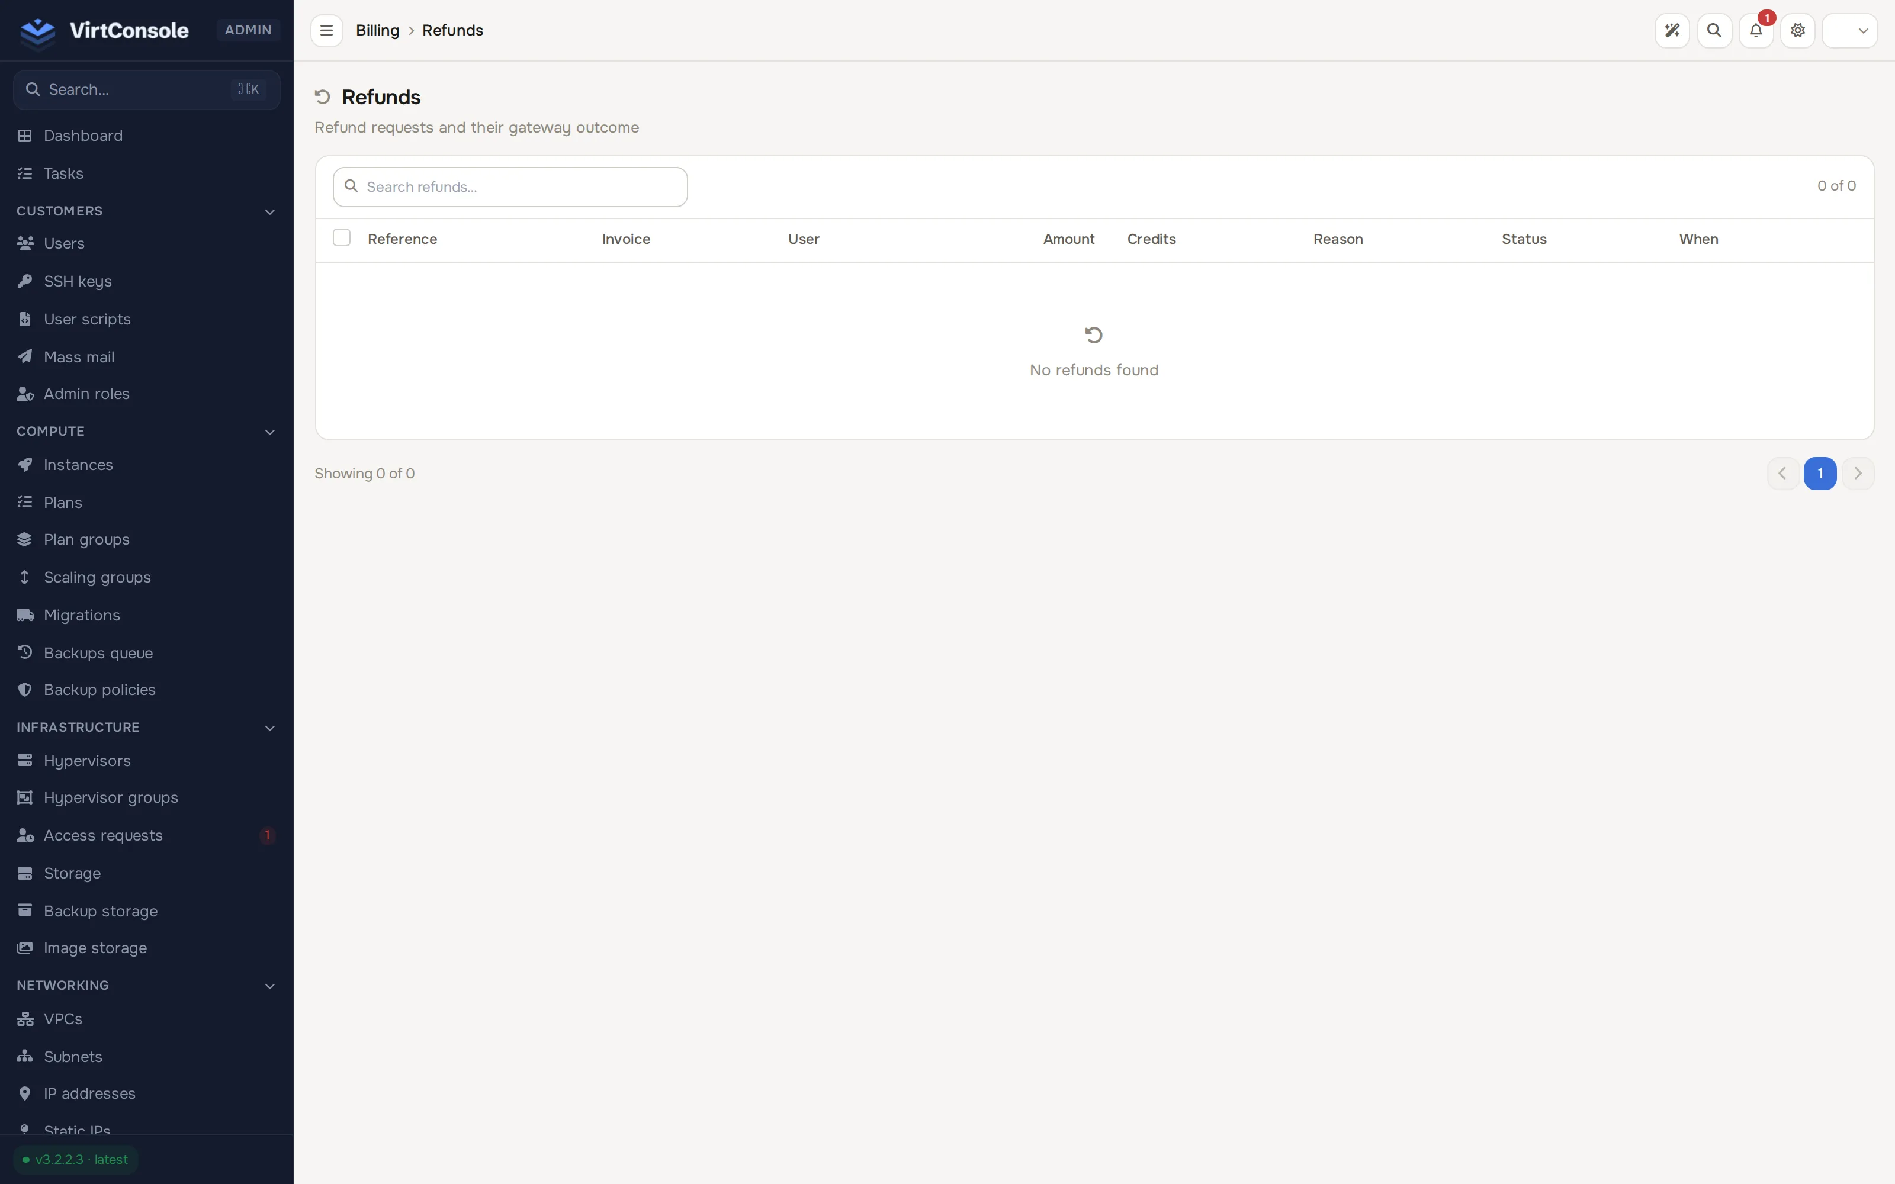The image size is (1895, 1184).
Task: Open SSH keys page
Action: 146,281
